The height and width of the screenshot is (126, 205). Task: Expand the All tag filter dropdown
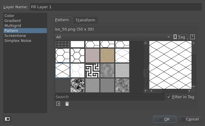(113, 37)
